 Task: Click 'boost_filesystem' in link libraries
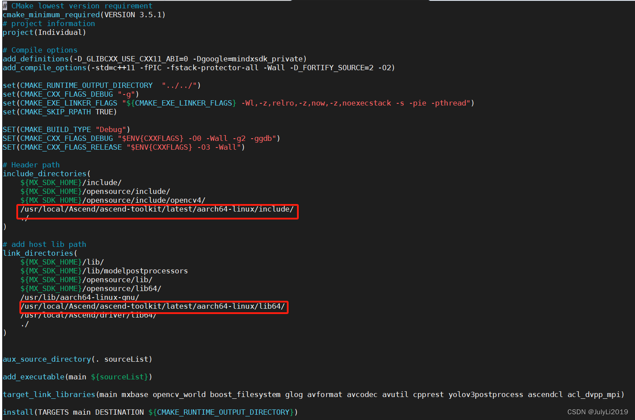(245, 394)
